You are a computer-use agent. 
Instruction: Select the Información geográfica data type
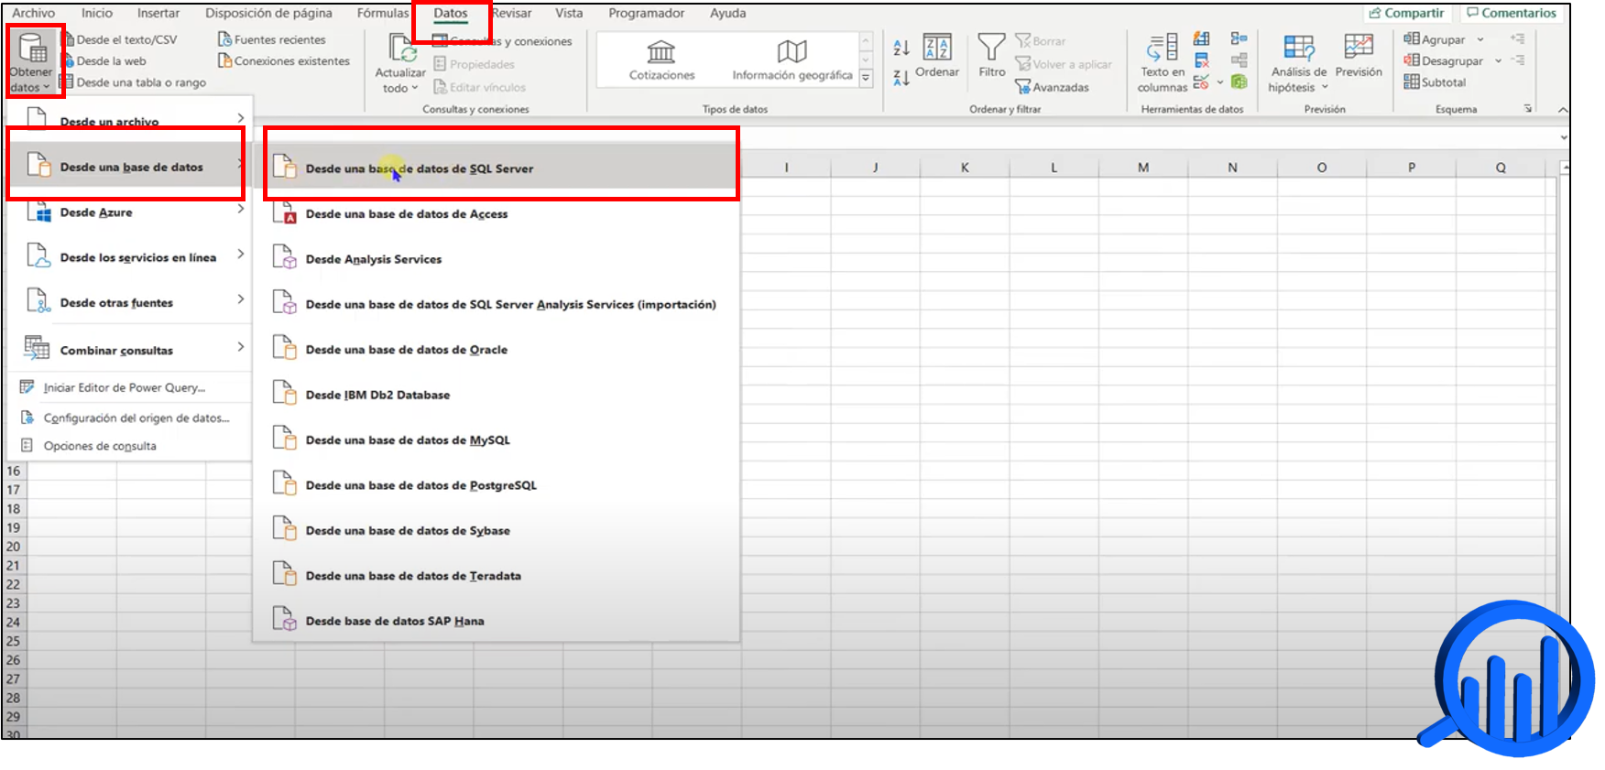[x=792, y=60]
